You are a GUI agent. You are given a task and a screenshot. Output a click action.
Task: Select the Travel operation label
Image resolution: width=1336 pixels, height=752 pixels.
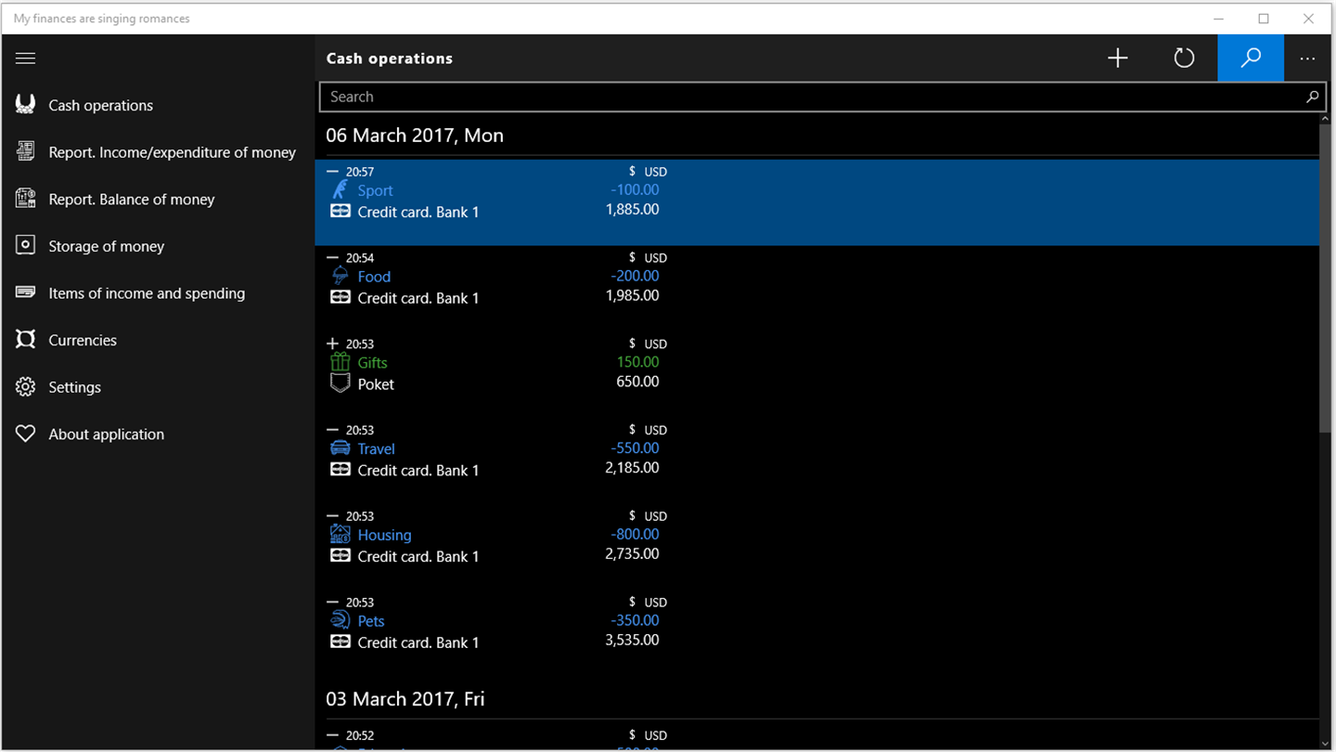coord(376,449)
